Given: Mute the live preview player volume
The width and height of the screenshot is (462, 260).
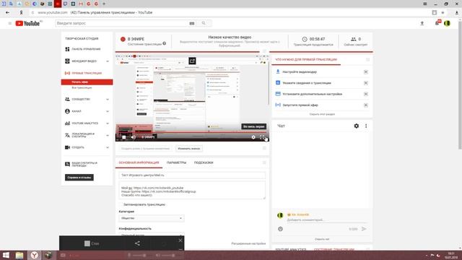Looking at the screenshot, I should point(134,137).
